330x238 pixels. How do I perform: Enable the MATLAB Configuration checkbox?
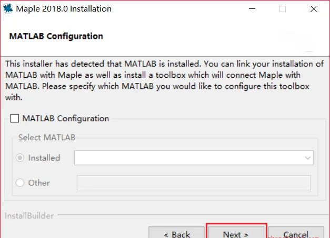15,118
